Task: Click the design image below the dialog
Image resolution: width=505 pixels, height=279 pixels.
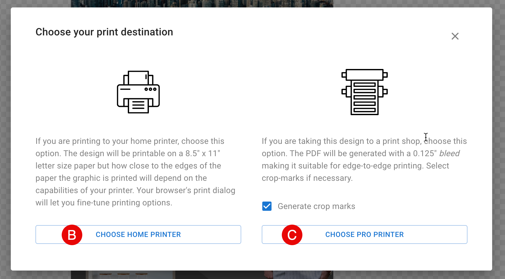Action: click(x=202, y=275)
